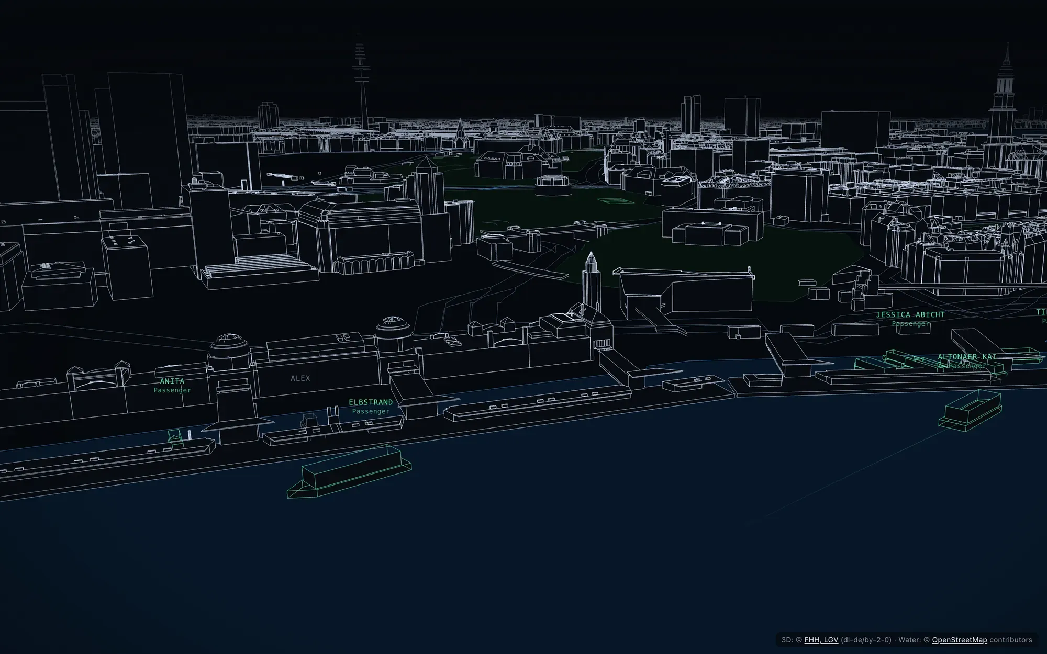Image resolution: width=1047 pixels, height=654 pixels.
Task: Open the FHH, LGV attribution link
Action: 821,640
